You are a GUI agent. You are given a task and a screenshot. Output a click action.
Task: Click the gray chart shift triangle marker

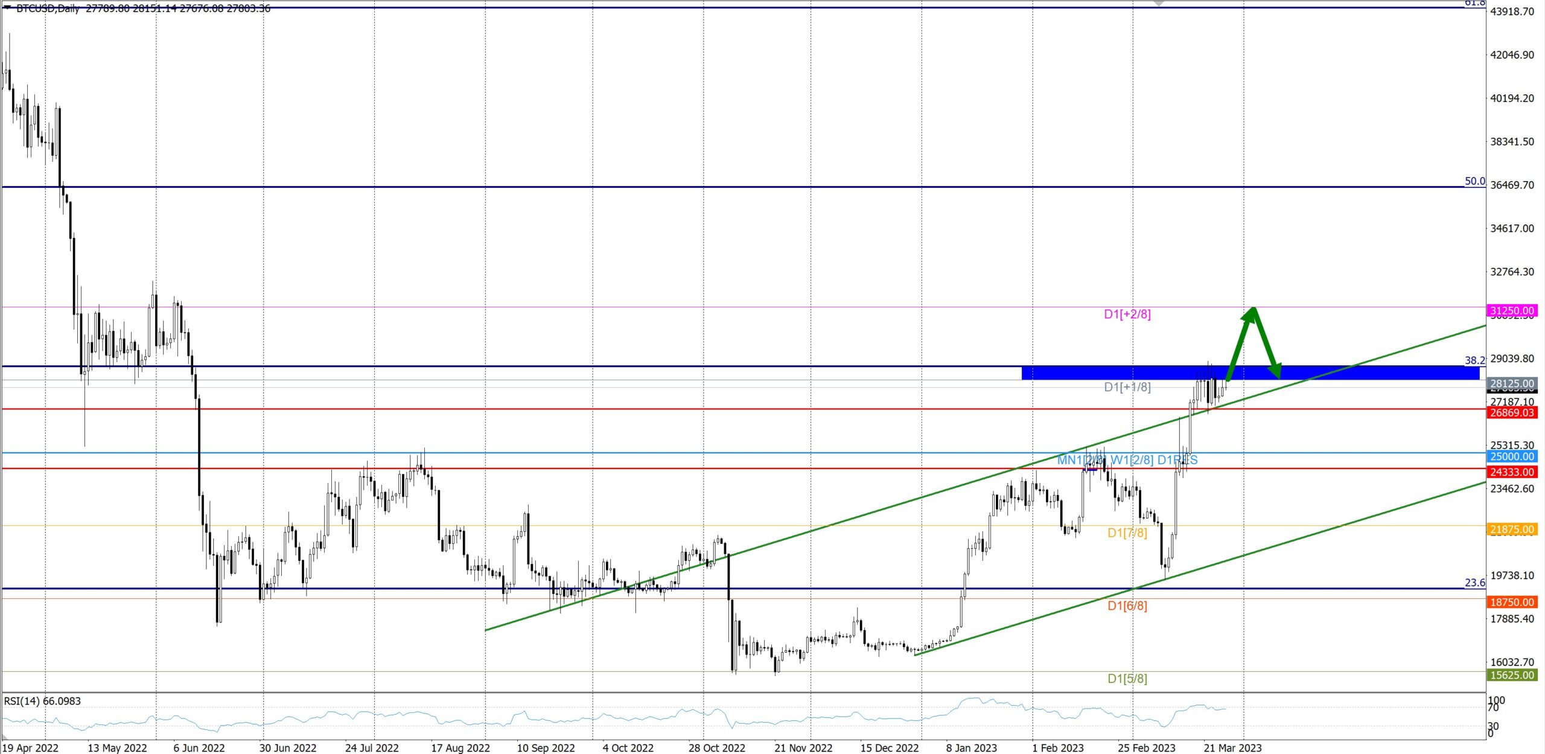[1158, 3]
